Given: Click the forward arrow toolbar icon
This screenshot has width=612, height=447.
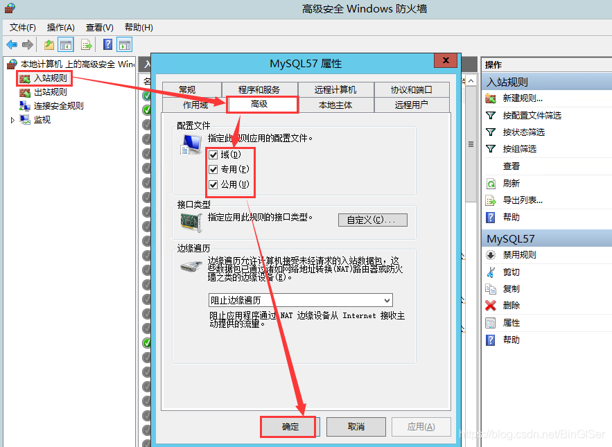Looking at the screenshot, I should pyautogui.click(x=27, y=44).
